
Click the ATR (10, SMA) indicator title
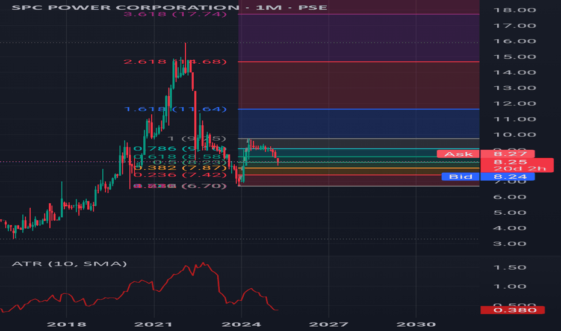click(x=69, y=264)
